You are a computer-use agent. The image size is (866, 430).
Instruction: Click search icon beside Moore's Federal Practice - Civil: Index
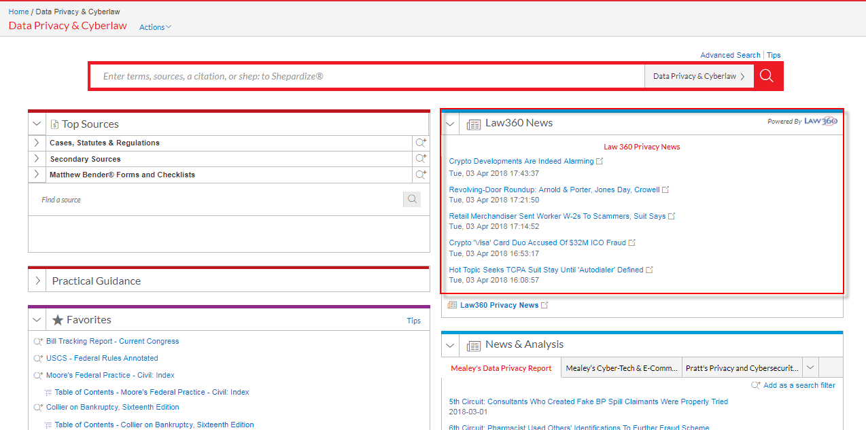point(38,375)
